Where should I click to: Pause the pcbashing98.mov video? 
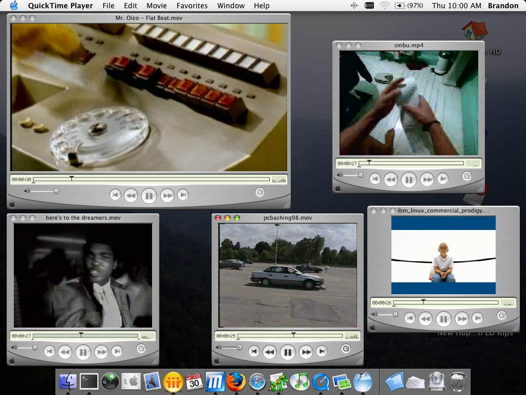(288, 352)
